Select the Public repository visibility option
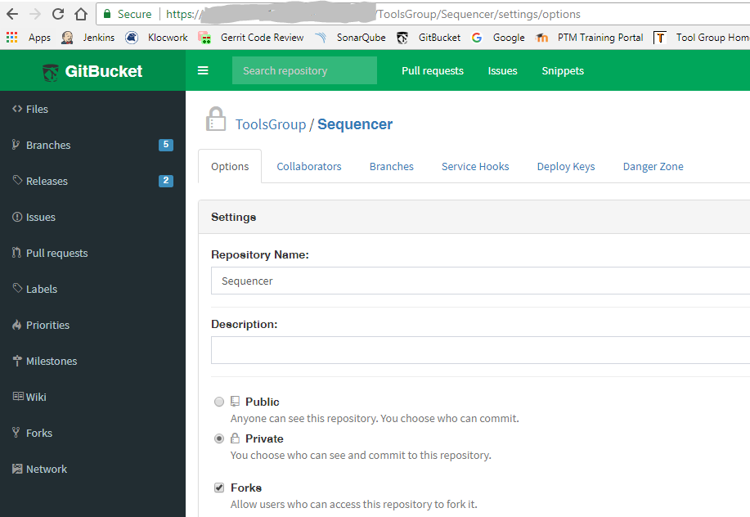 (x=219, y=402)
